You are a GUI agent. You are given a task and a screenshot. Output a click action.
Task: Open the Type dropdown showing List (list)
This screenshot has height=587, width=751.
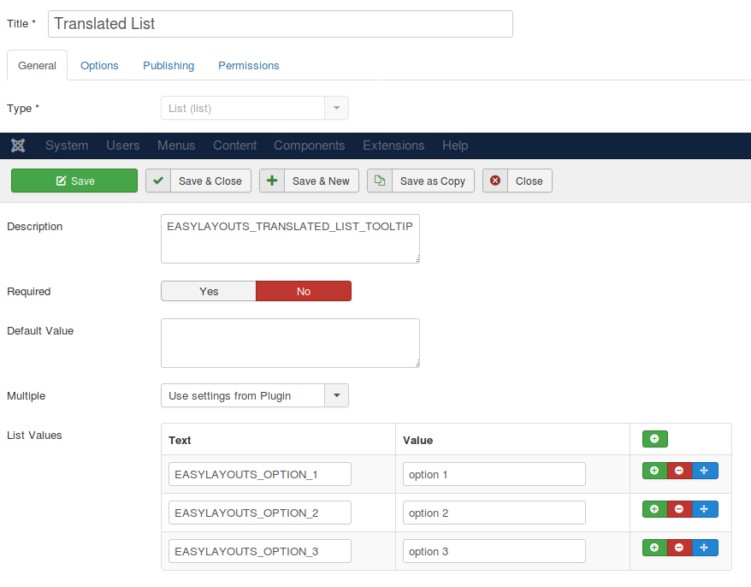255,109
